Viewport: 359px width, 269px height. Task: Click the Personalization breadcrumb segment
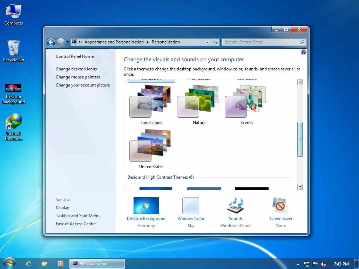tap(166, 42)
